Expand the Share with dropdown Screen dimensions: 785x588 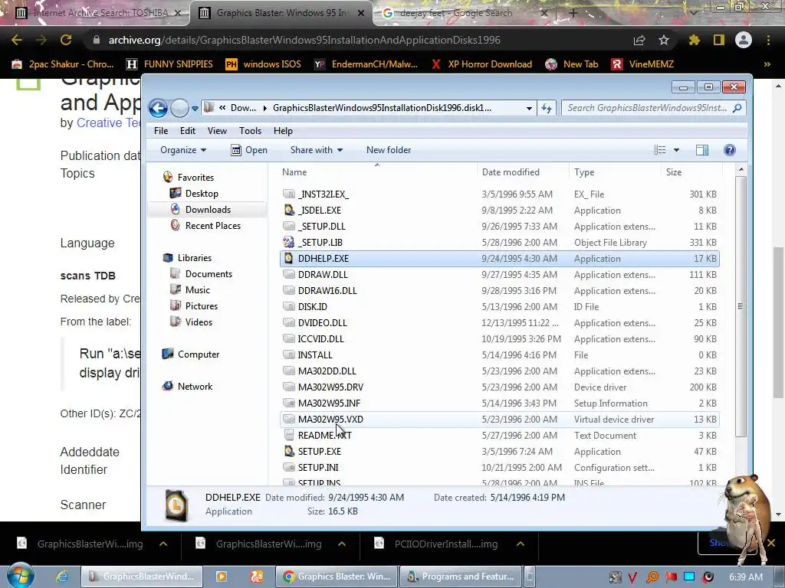pyautogui.click(x=317, y=150)
